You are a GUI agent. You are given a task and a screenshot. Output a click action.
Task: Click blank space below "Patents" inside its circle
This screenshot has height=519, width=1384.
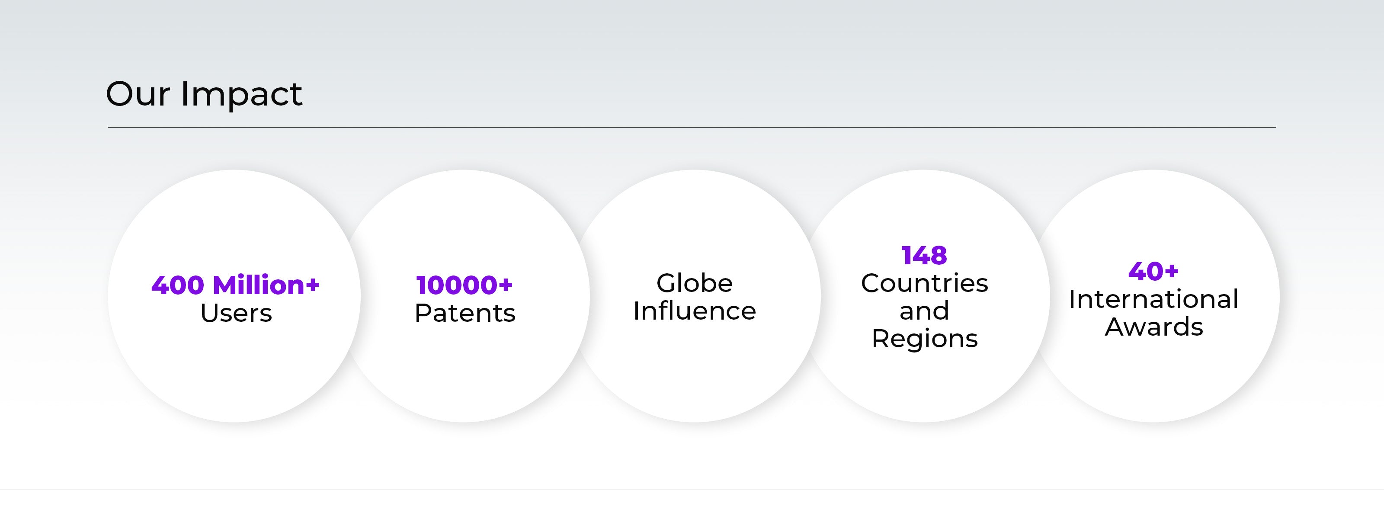[465, 371]
